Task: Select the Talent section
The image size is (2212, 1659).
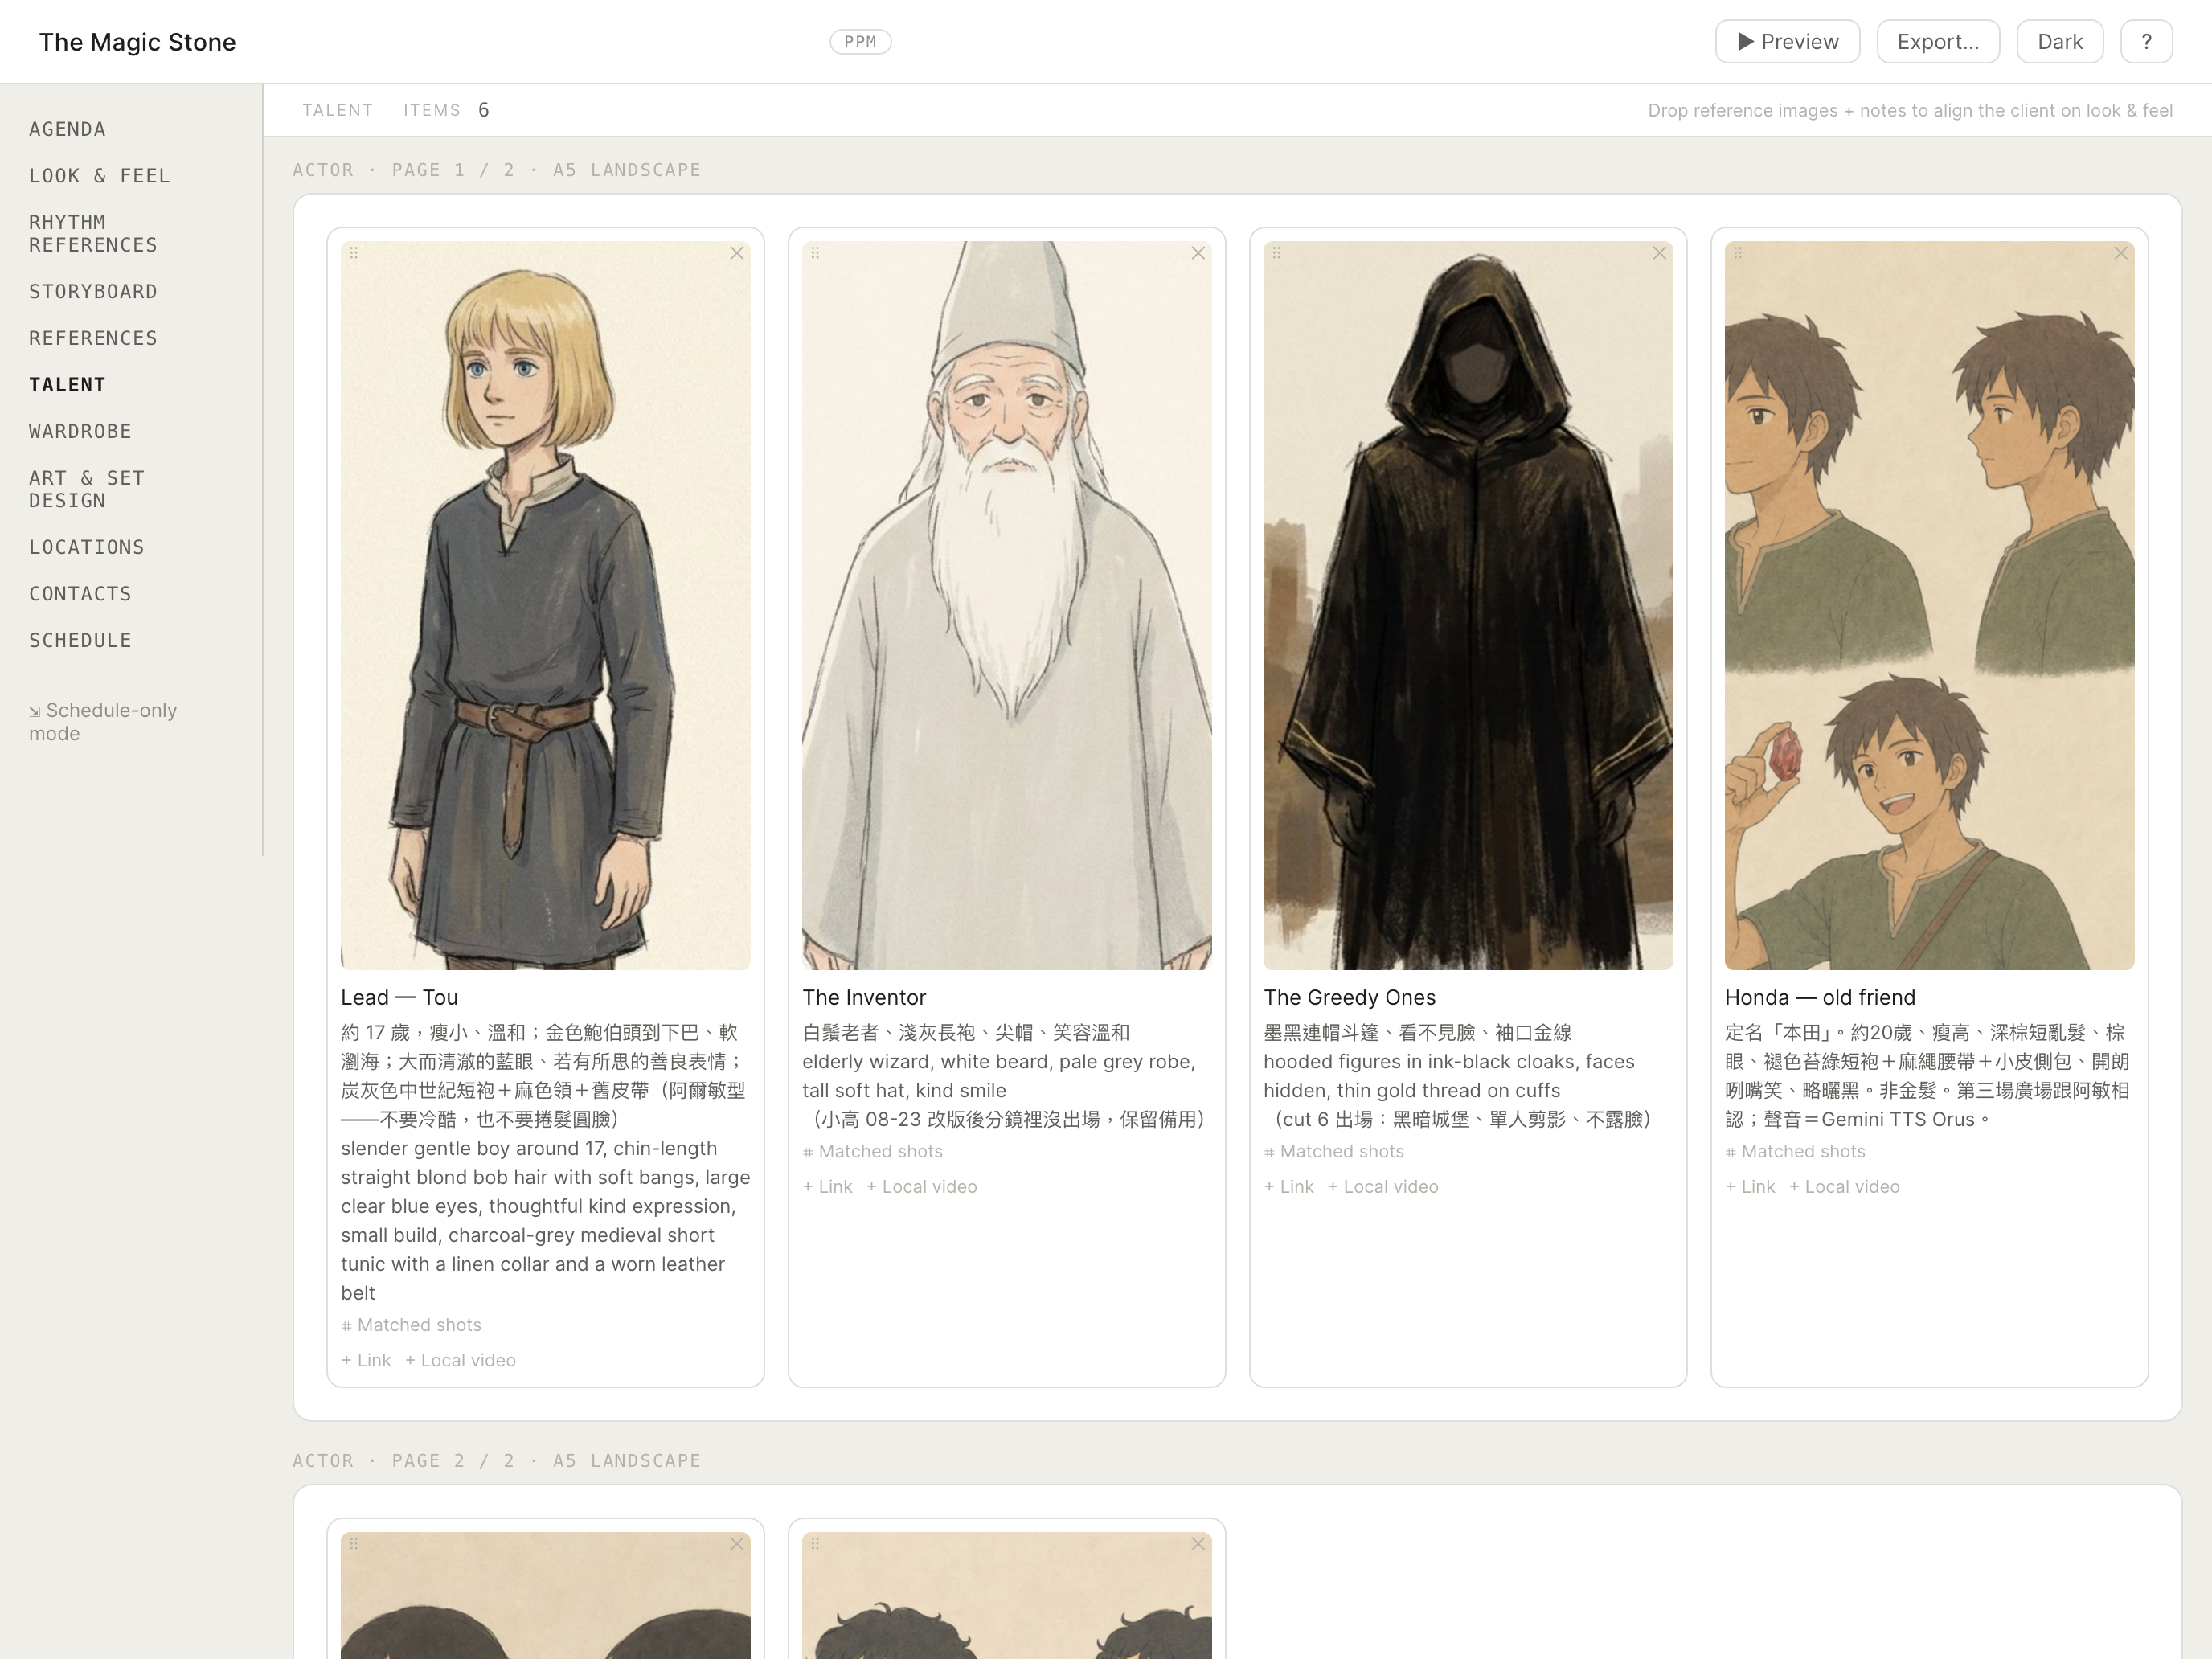Action: (67, 385)
